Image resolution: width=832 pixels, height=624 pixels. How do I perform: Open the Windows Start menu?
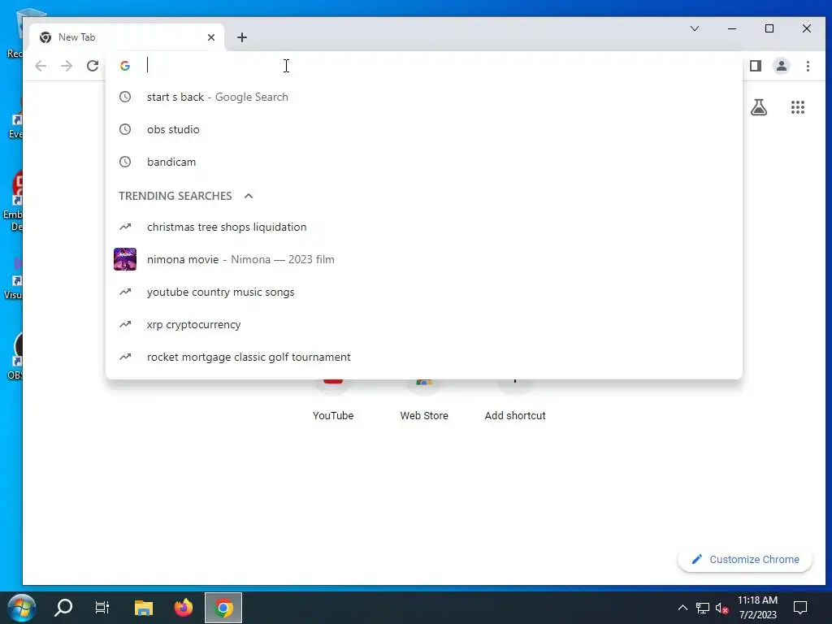(22, 608)
